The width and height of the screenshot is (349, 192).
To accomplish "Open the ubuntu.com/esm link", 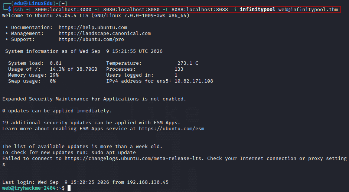I will click(x=172, y=129).
